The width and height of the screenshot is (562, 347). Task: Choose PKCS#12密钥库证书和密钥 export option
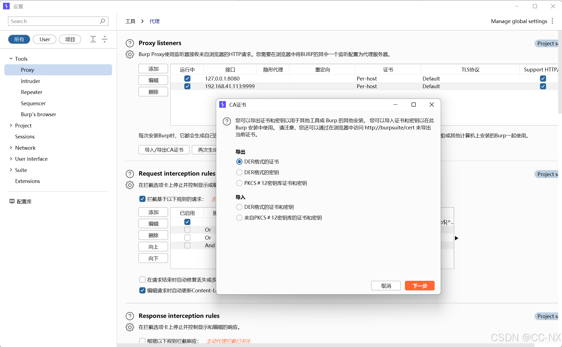pyautogui.click(x=239, y=183)
